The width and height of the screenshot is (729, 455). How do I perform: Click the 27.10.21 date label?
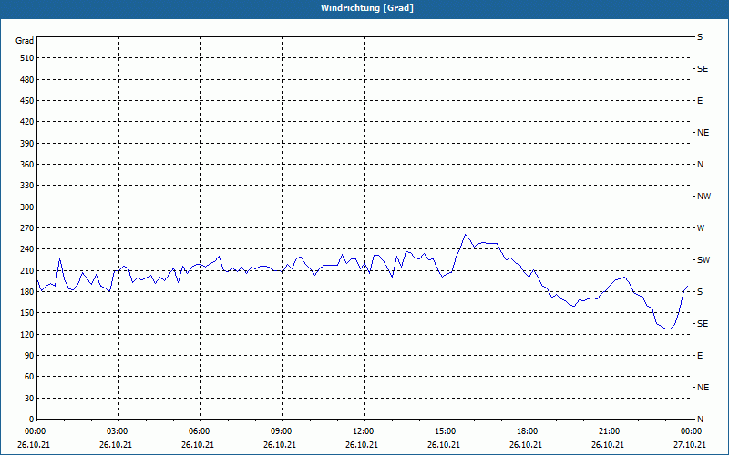(690, 445)
